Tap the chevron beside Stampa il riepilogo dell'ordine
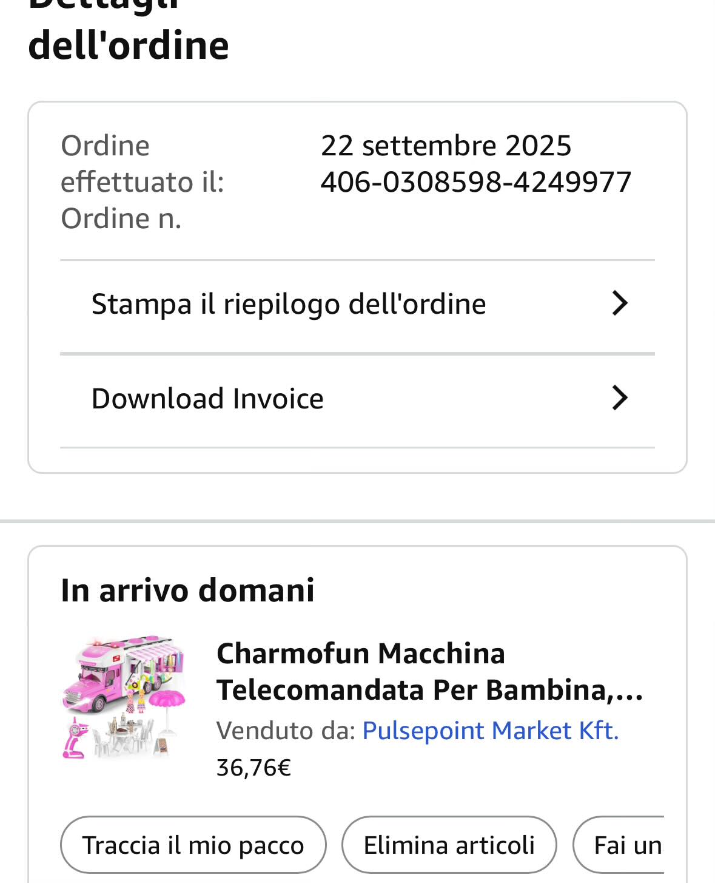The width and height of the screenshot is (715, 883). (619, 303)
